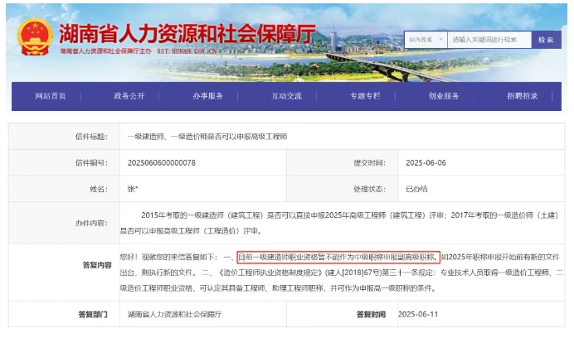Go to 网站首页 in navigation bar
574x338 pixels.
(51, 96)
